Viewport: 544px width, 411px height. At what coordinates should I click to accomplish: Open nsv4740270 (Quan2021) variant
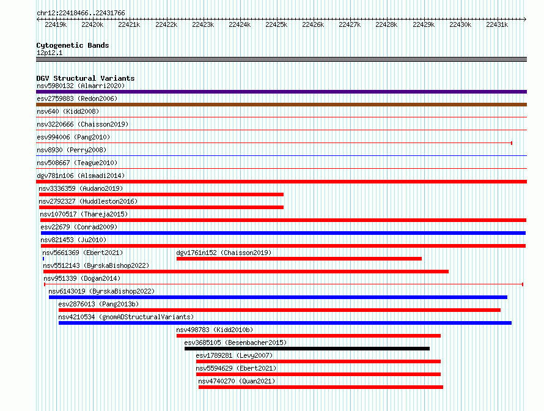point(237,381)
